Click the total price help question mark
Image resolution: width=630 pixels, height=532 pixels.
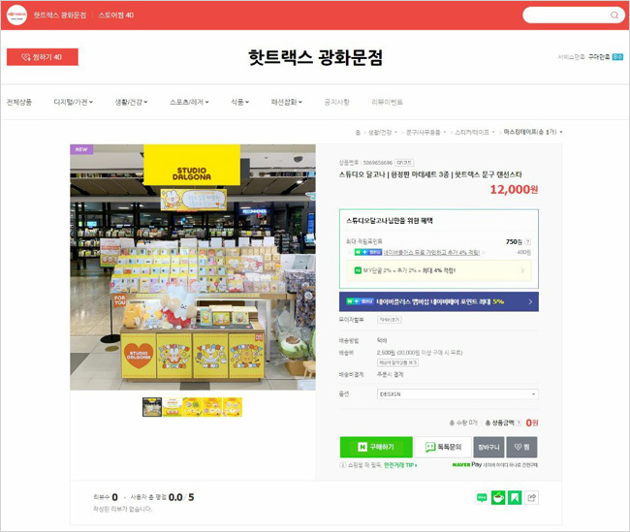[x=519, y=422]
